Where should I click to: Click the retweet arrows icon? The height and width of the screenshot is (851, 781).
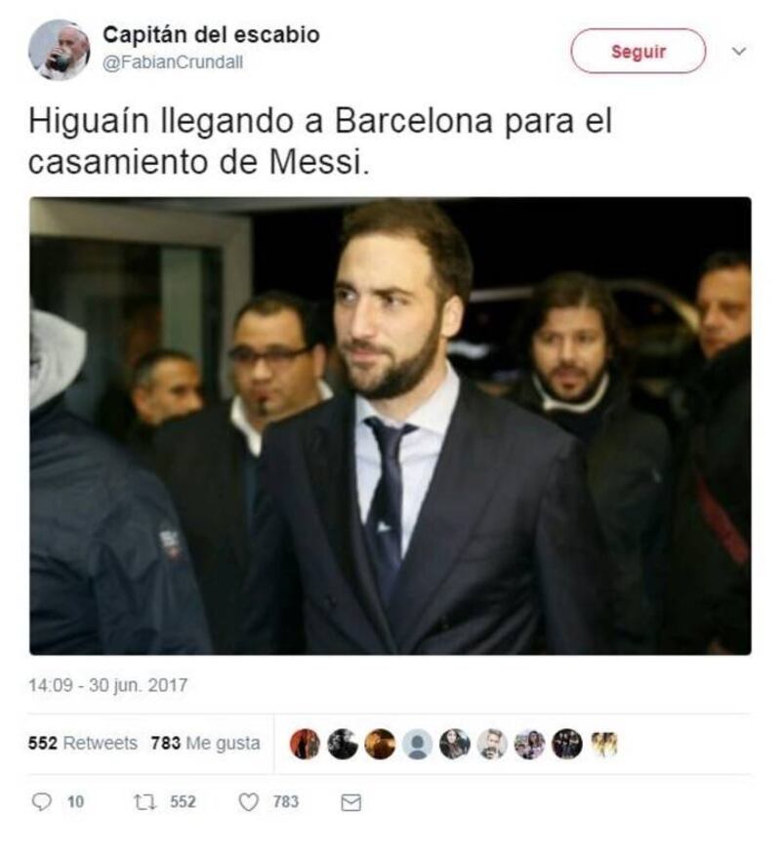point(144,802)
